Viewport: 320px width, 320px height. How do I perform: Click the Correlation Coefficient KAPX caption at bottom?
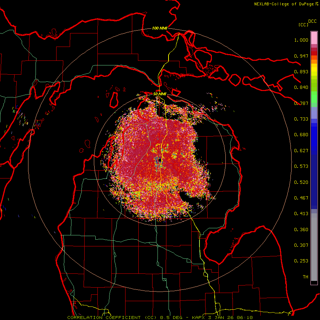(160, 318)
